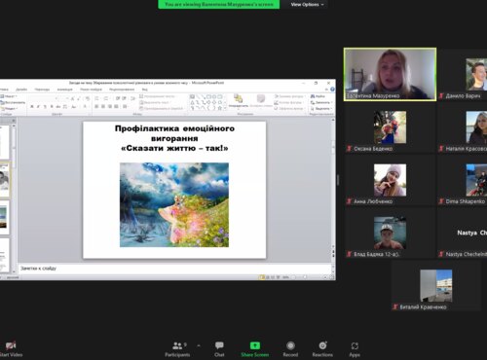The image size is (487, 360).
Task: Click the screen sharing notification banner
Action: (x=219, y=4)
